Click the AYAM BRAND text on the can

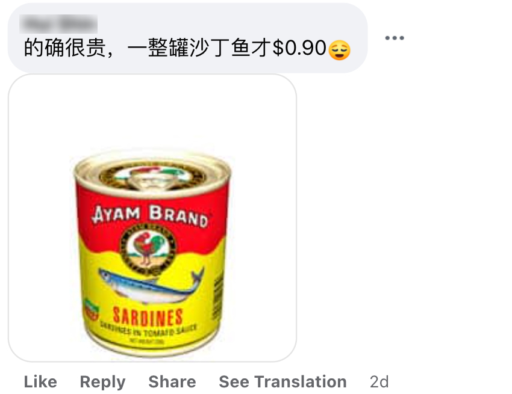[x=150, y=215]
